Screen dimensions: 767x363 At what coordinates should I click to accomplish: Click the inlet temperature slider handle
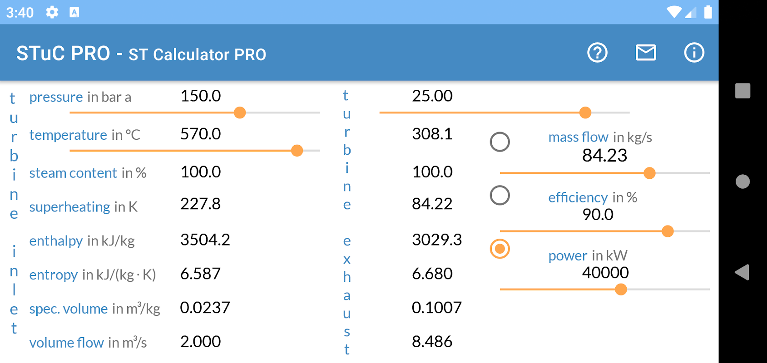tap(297, 151)
